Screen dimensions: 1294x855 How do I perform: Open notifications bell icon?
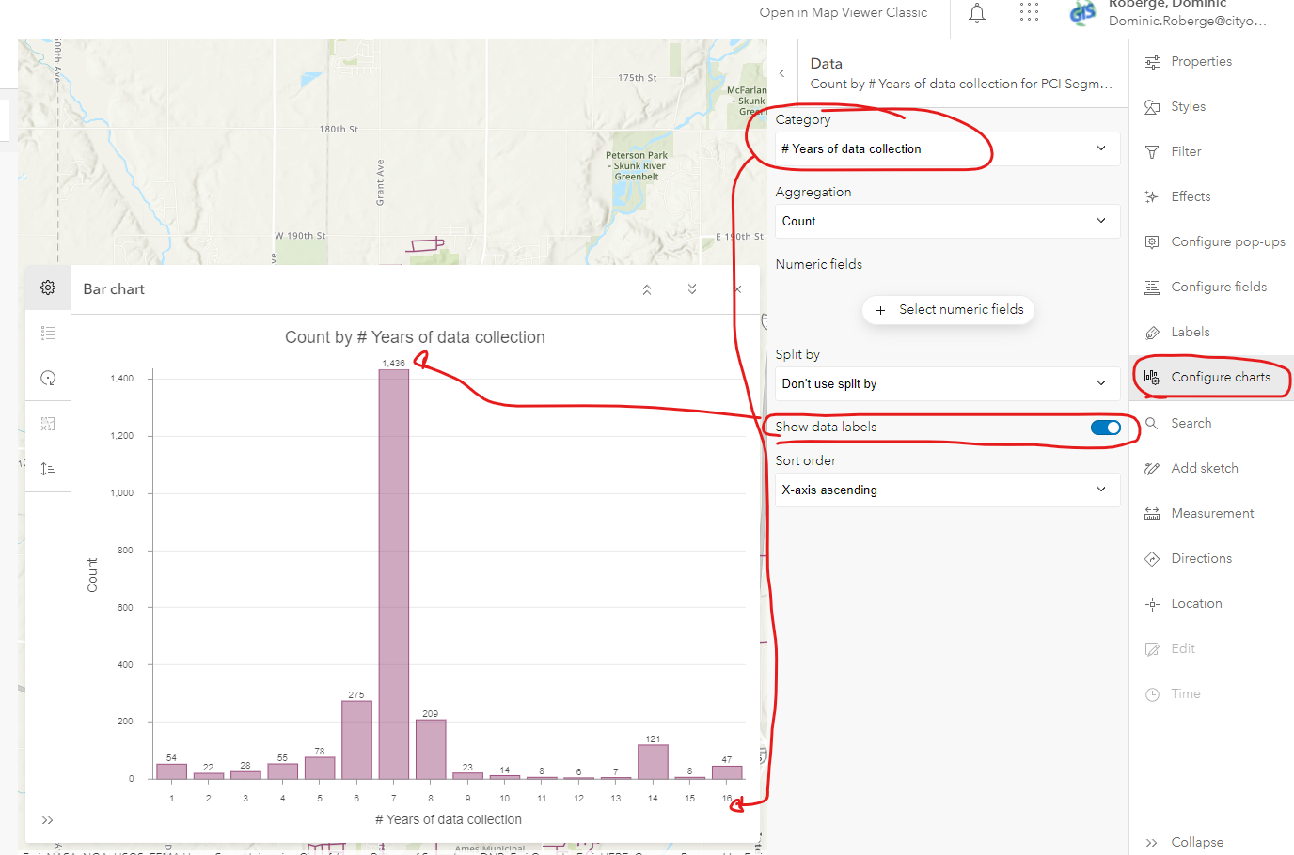click(x=977, y=13)
